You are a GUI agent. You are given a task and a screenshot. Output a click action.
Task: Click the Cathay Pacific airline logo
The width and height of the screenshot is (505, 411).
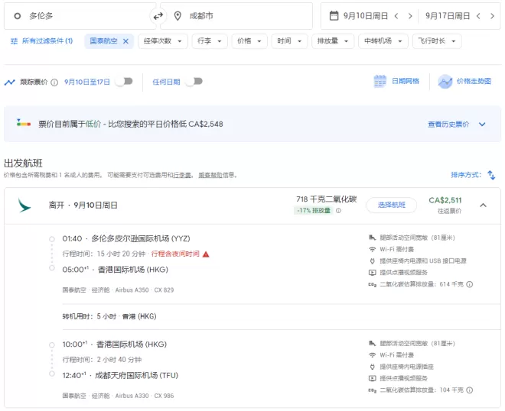(x=24, y=205)
